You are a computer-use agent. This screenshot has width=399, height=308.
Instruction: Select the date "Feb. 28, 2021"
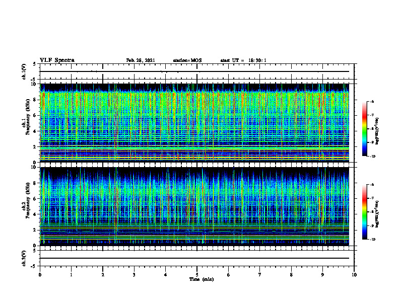(x=141, y=60)
